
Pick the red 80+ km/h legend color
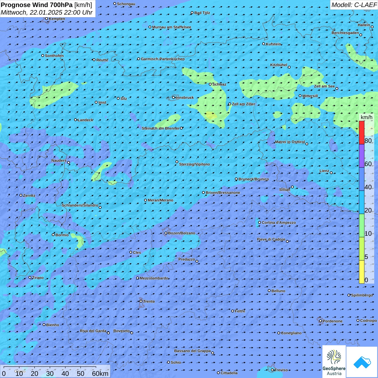362,133
